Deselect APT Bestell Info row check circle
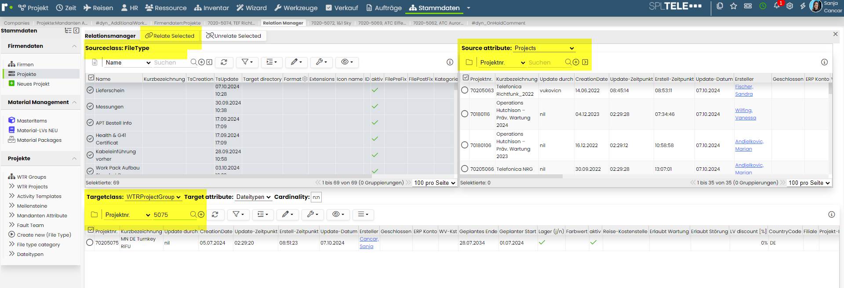The height and width of the screenshot is (288, 844). (x=90, y=122)
